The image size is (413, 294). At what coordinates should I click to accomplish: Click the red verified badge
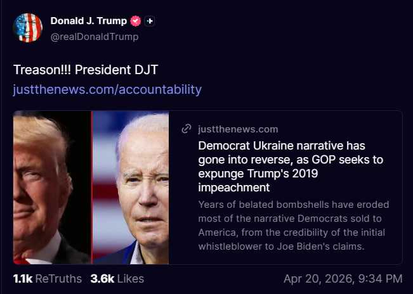point(135,21)
